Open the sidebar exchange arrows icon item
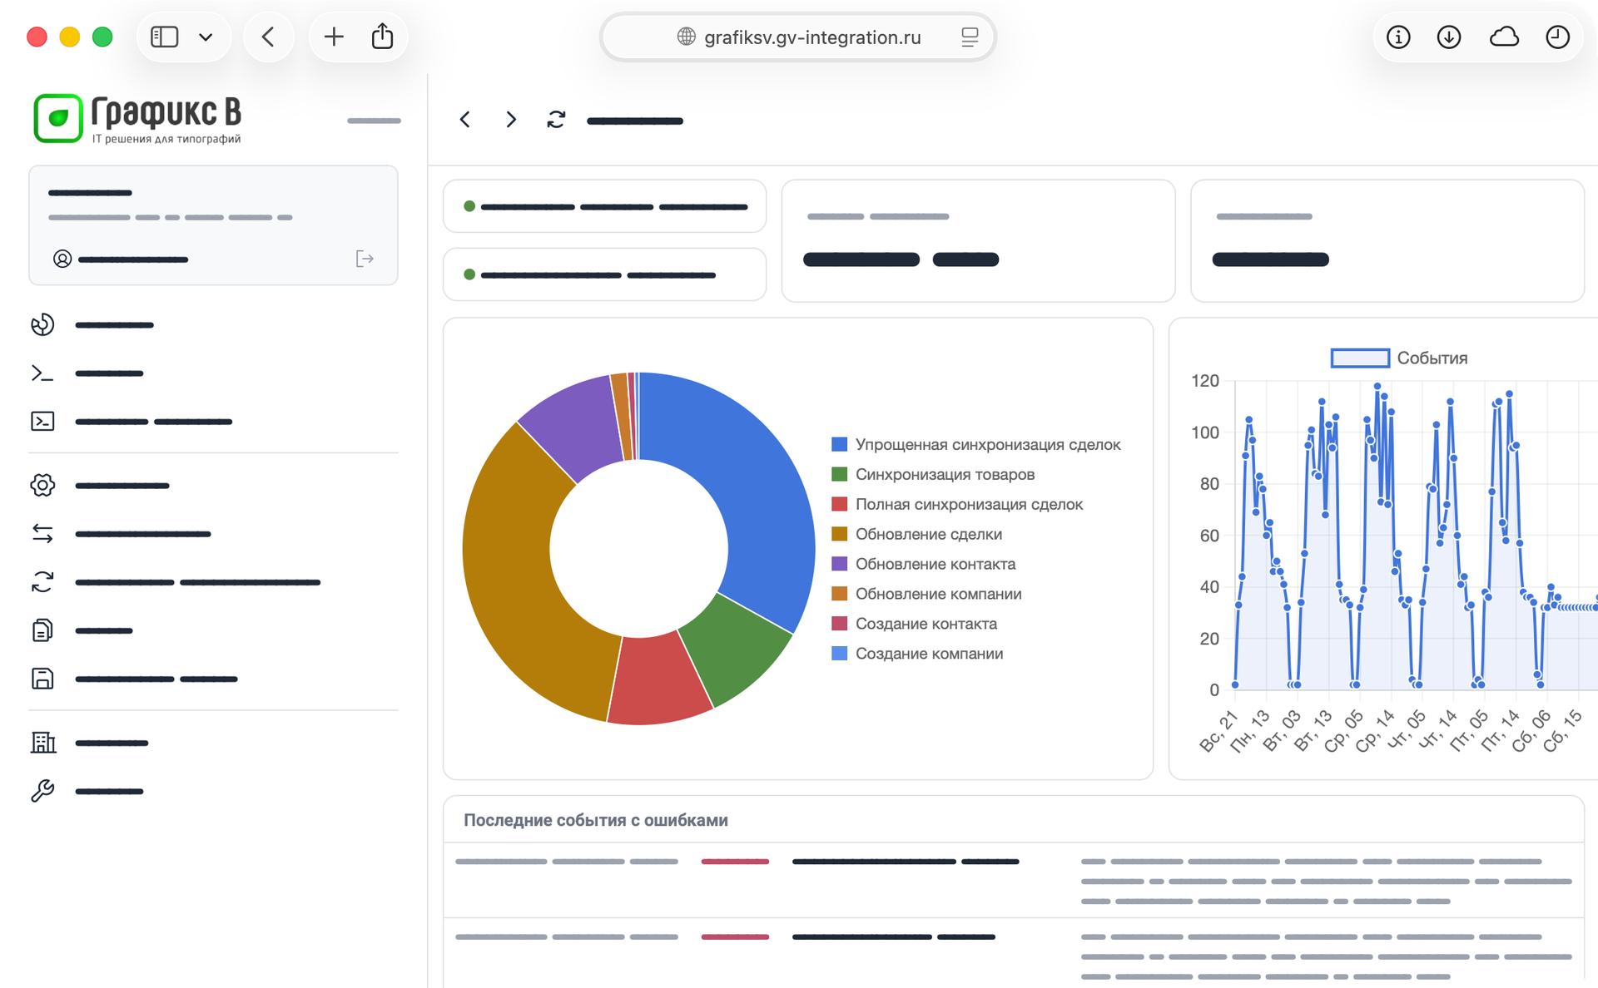Viewport: 1598px width, 988px height. pos(42,533)
